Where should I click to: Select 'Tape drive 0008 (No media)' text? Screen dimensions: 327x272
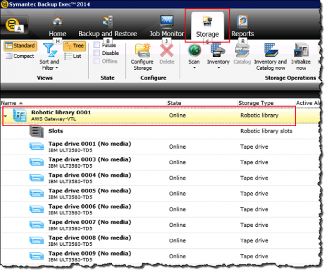click(x=90, y=238)
